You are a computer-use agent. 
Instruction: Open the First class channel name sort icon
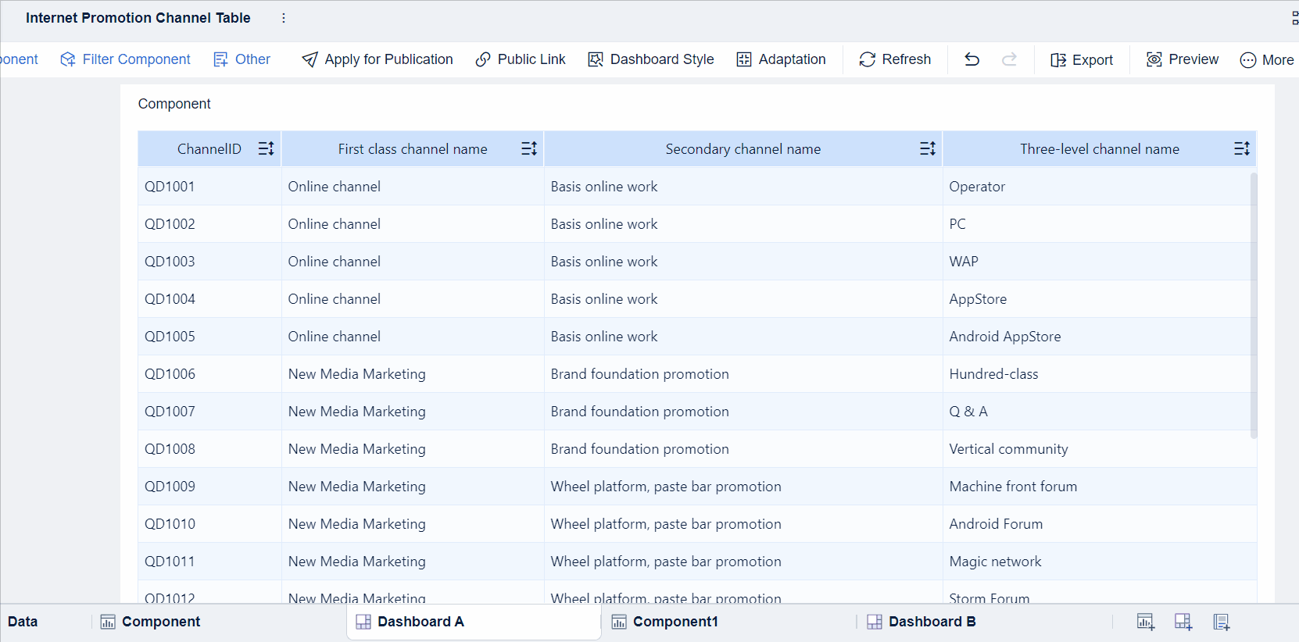pyautogui.click(x=529, y=148)
